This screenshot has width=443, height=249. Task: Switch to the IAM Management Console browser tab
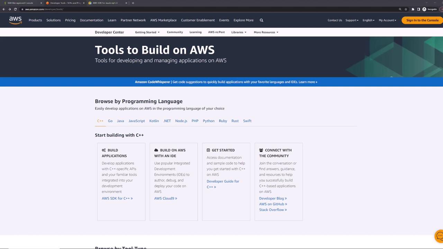(x=21, y=3)
